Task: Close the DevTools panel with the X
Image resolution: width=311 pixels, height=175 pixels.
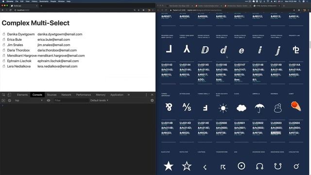Action: click(152, 95)
